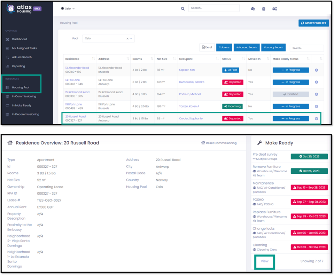Screen dimensions: 334x275
Task: Click Cleaning Oct 03 - Oct 04 badge
Action: click(309, 247)
